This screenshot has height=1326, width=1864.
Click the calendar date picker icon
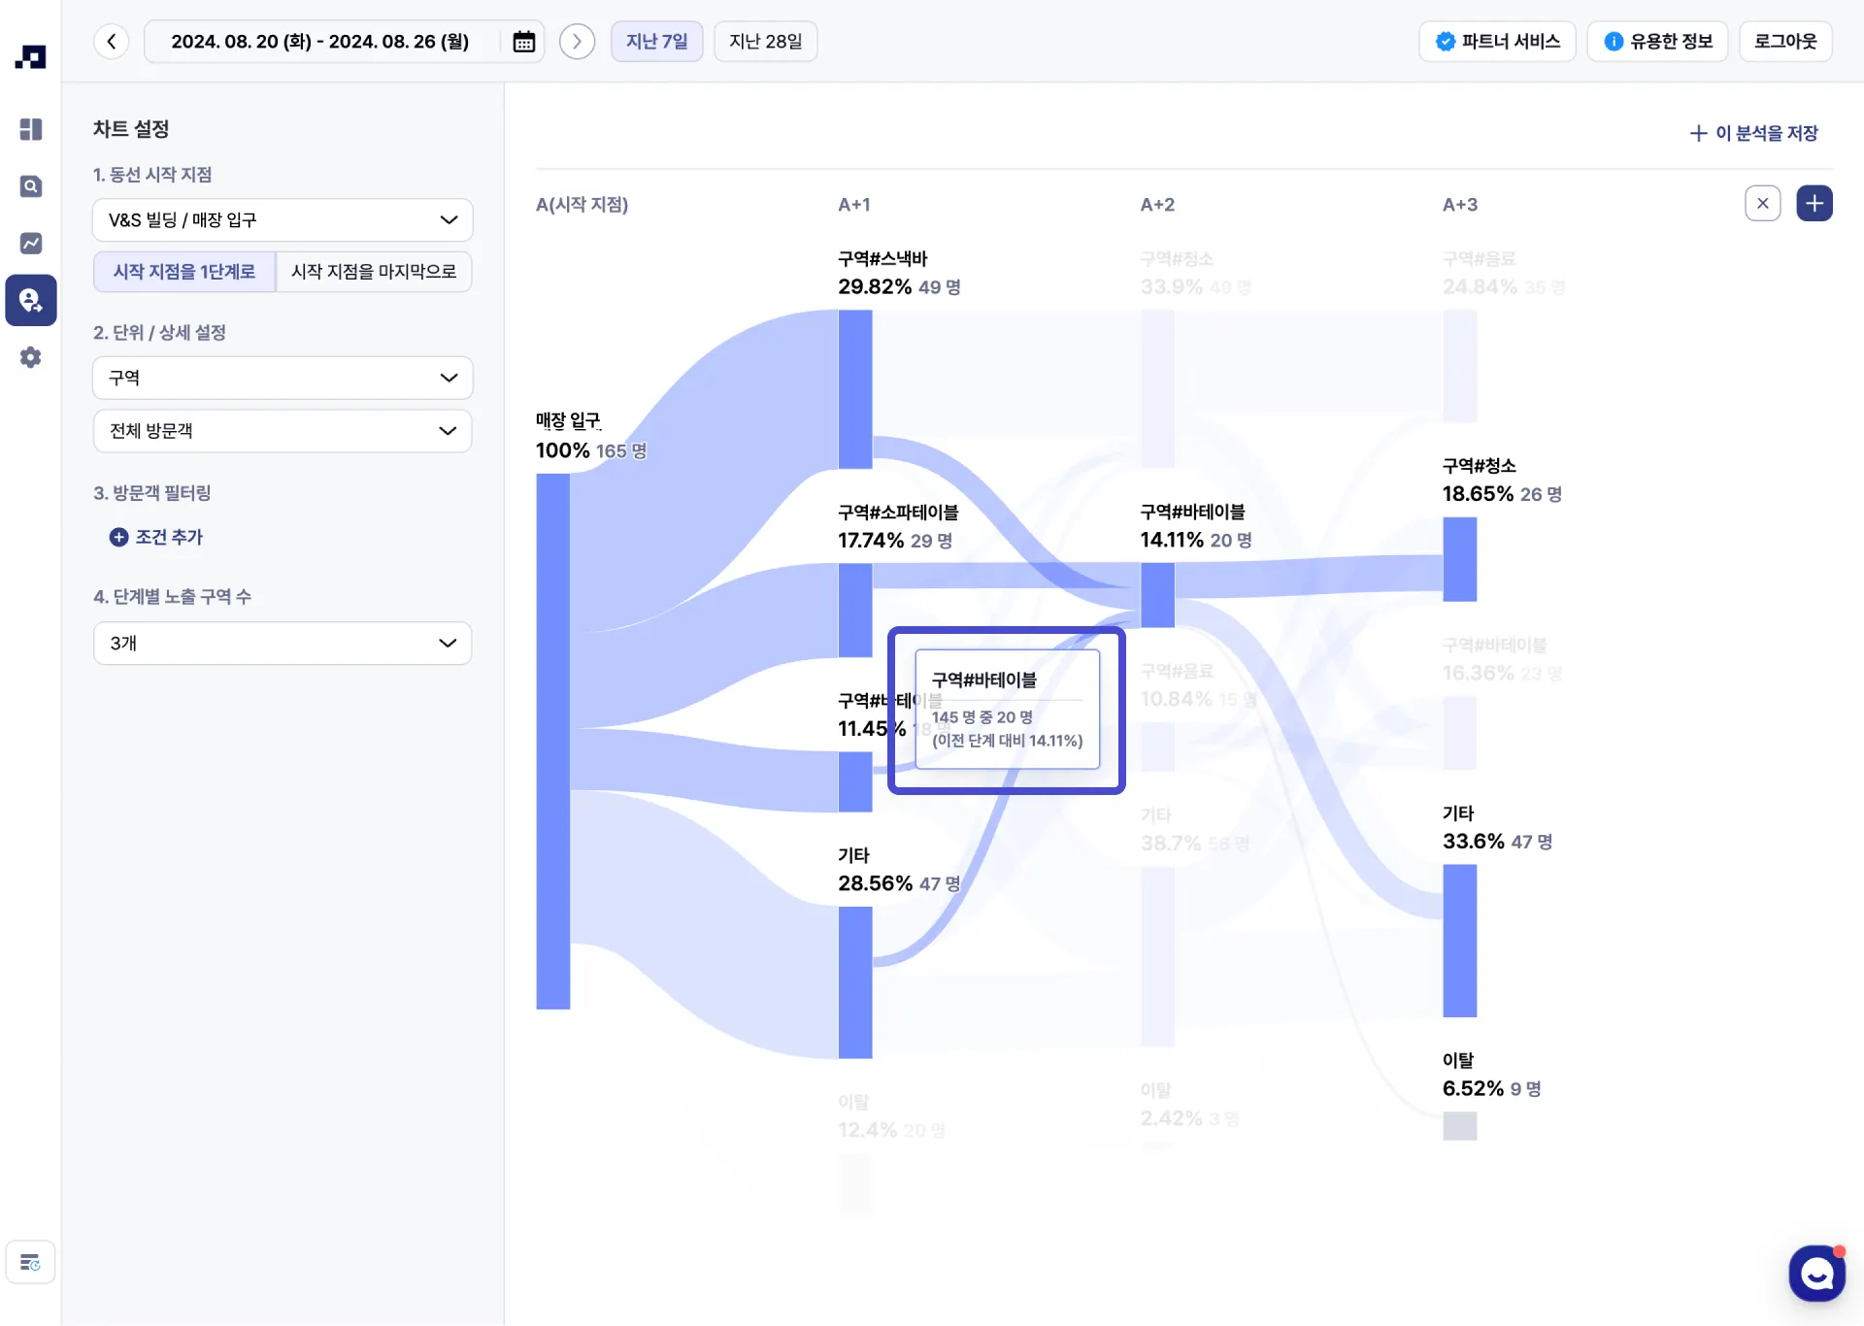[x=523, y=42]
